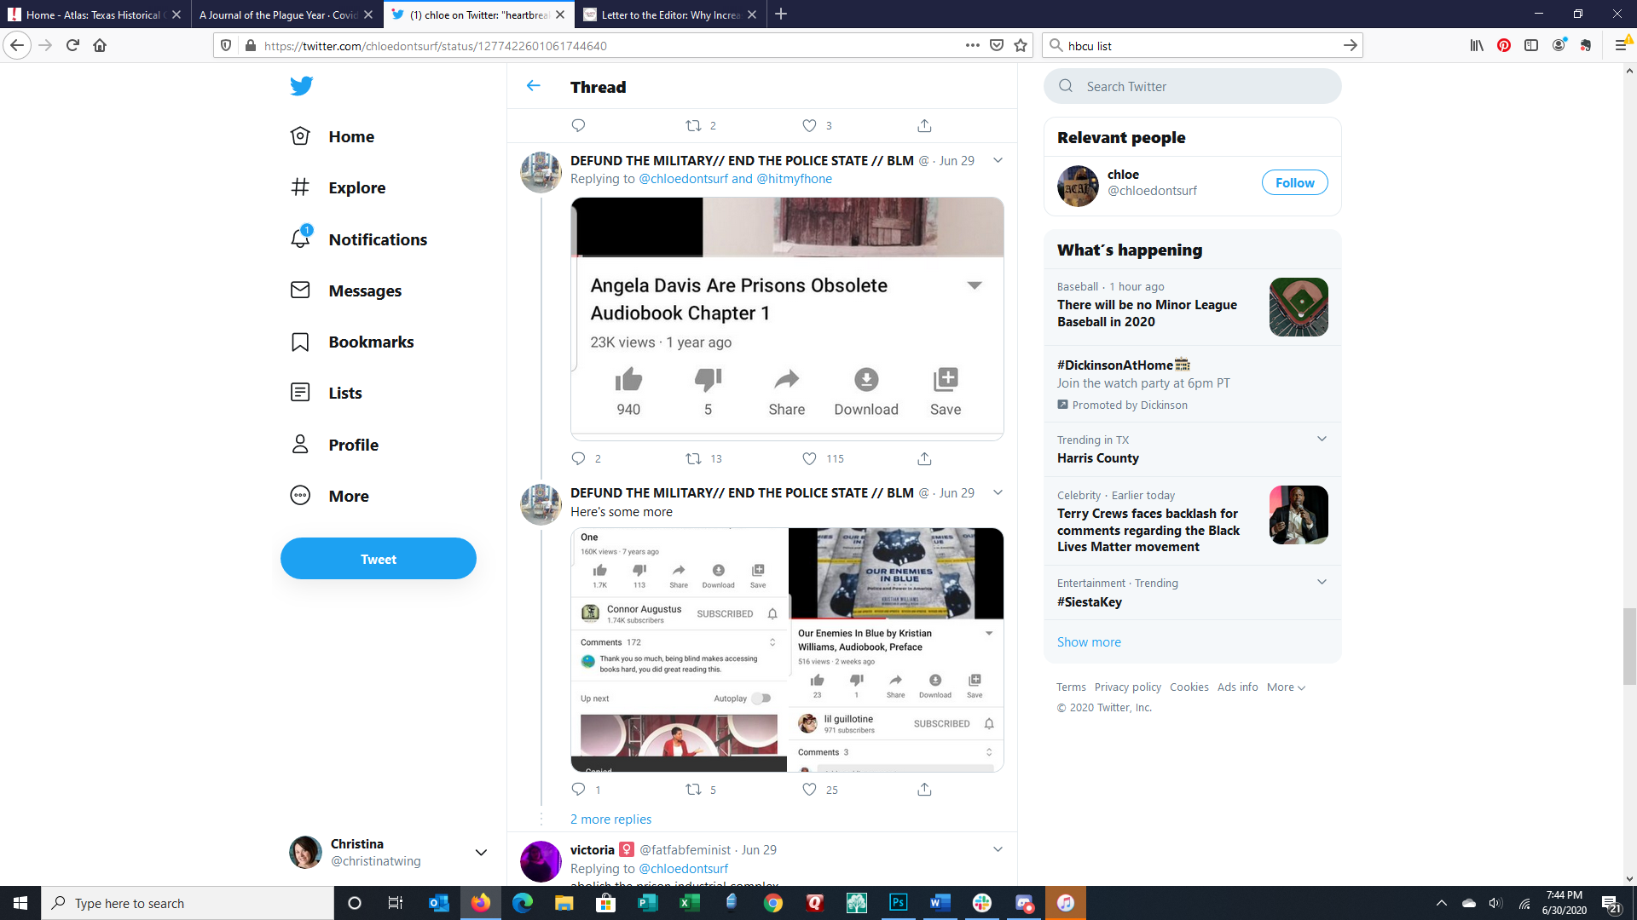Open Firefox from the Windows taskbar
This screenshot has height=920, width=1637.
coord(481,903)
